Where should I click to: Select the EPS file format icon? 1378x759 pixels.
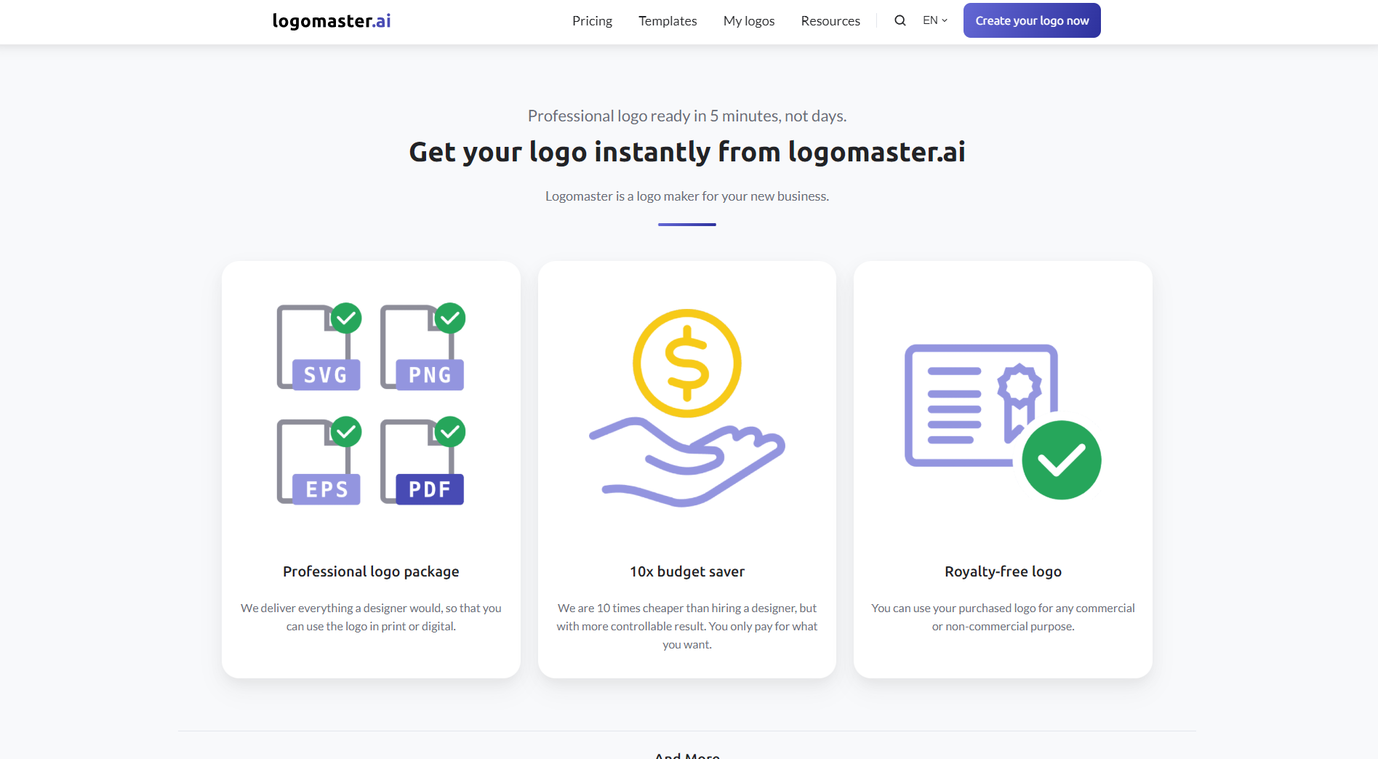coord(317,462)
